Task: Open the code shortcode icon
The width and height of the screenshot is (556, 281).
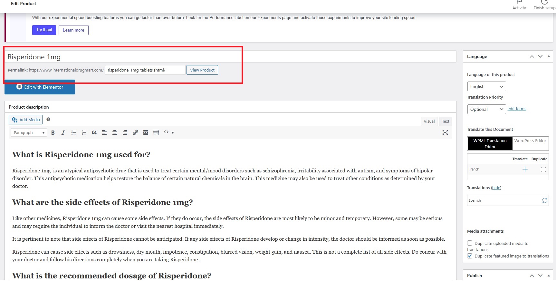Action: (166, 132)
